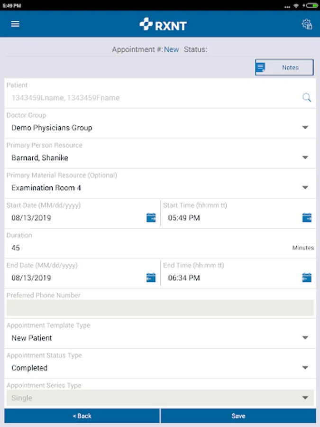Search for a patient with magnifier icon
The image size is (320, 427).
pos(307,98)
